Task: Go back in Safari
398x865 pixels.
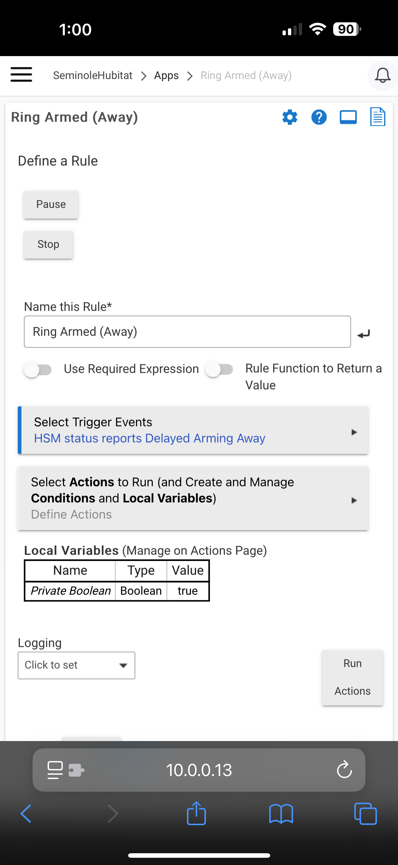Action: [26, 814]
